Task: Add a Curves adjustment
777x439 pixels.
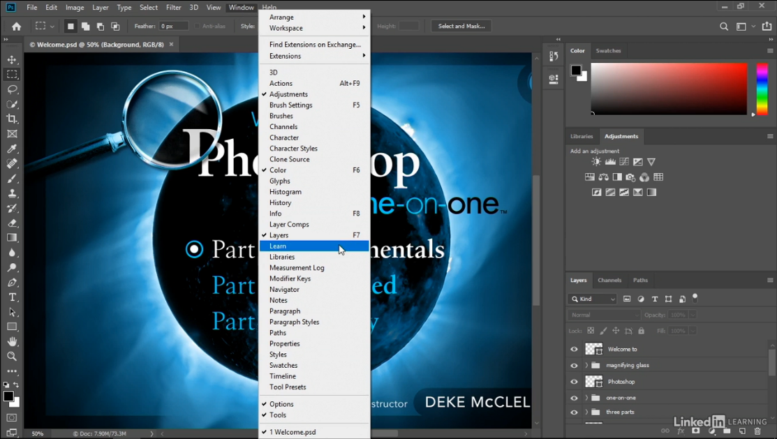Action: [624, 161]
